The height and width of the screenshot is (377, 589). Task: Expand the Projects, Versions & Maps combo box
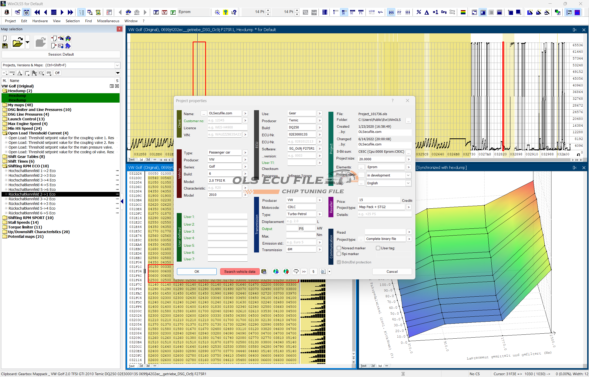tap(117, 65)
